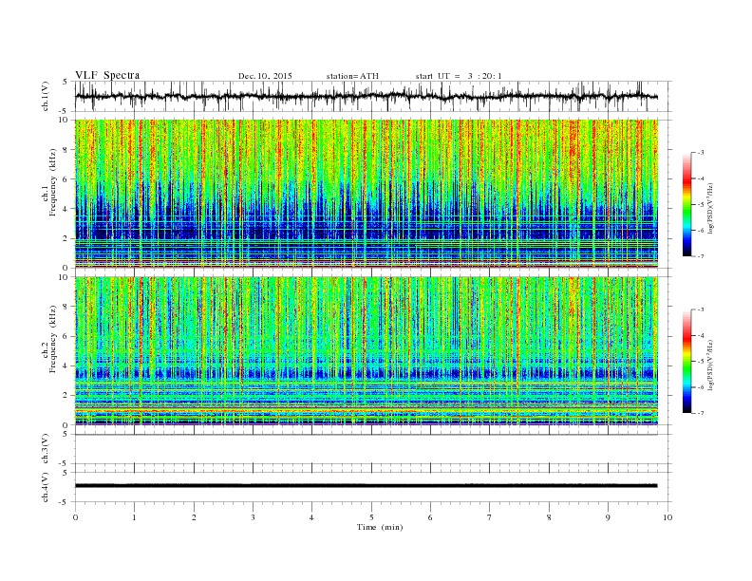Click the time axis tick label "7"

click(x=490, y=517)
